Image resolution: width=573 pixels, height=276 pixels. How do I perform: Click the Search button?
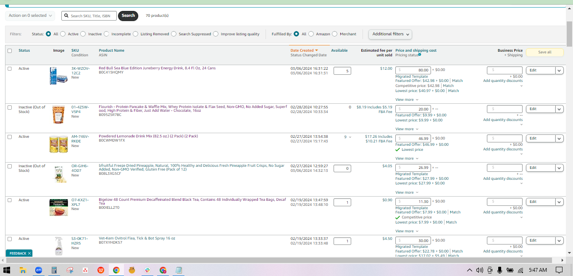click(128, 16)
